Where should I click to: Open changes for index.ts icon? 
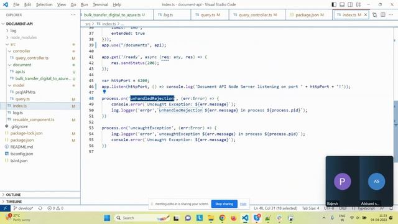coord(374,15)
